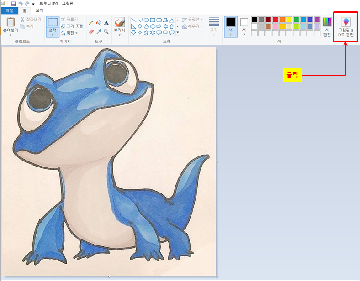Click the 붙여넣기 (Paste) clipboard icon
The width and height of the screenshot is (360, 281).
11,22
